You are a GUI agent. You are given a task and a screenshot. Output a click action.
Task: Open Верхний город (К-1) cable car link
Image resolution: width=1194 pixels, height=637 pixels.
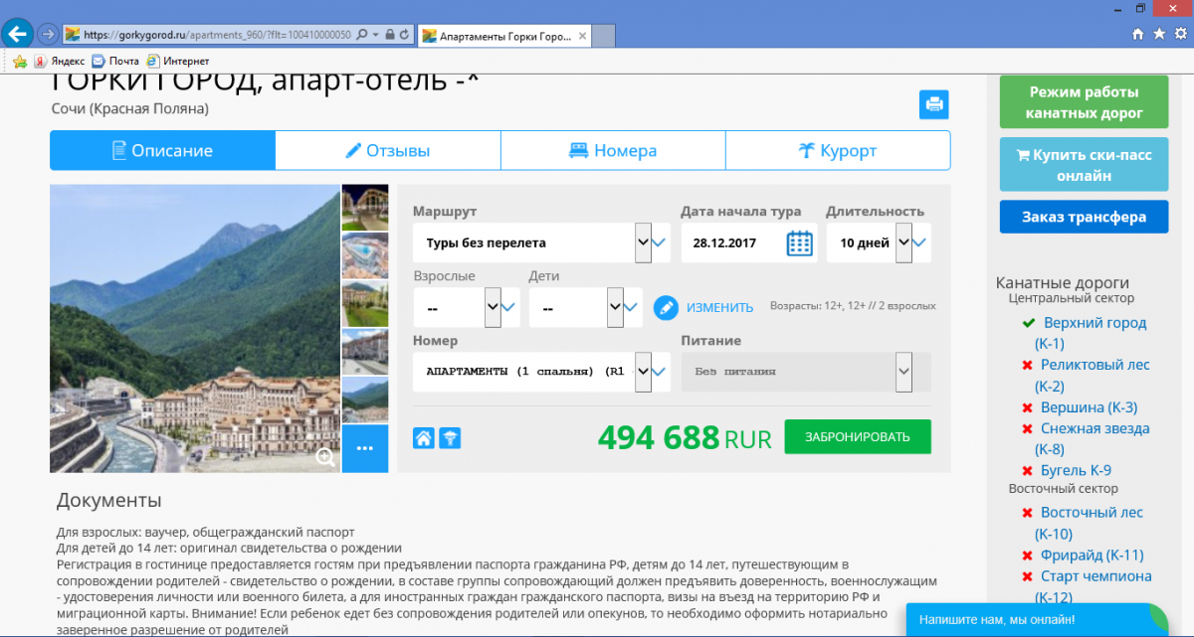click(x=1092, y=333)
